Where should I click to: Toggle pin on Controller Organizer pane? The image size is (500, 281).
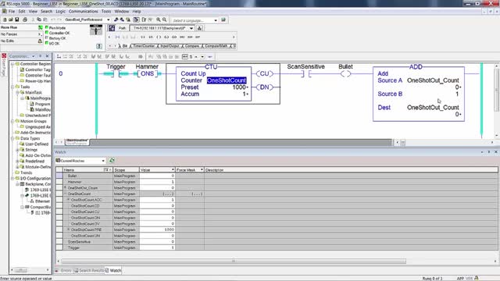[41, 56]
